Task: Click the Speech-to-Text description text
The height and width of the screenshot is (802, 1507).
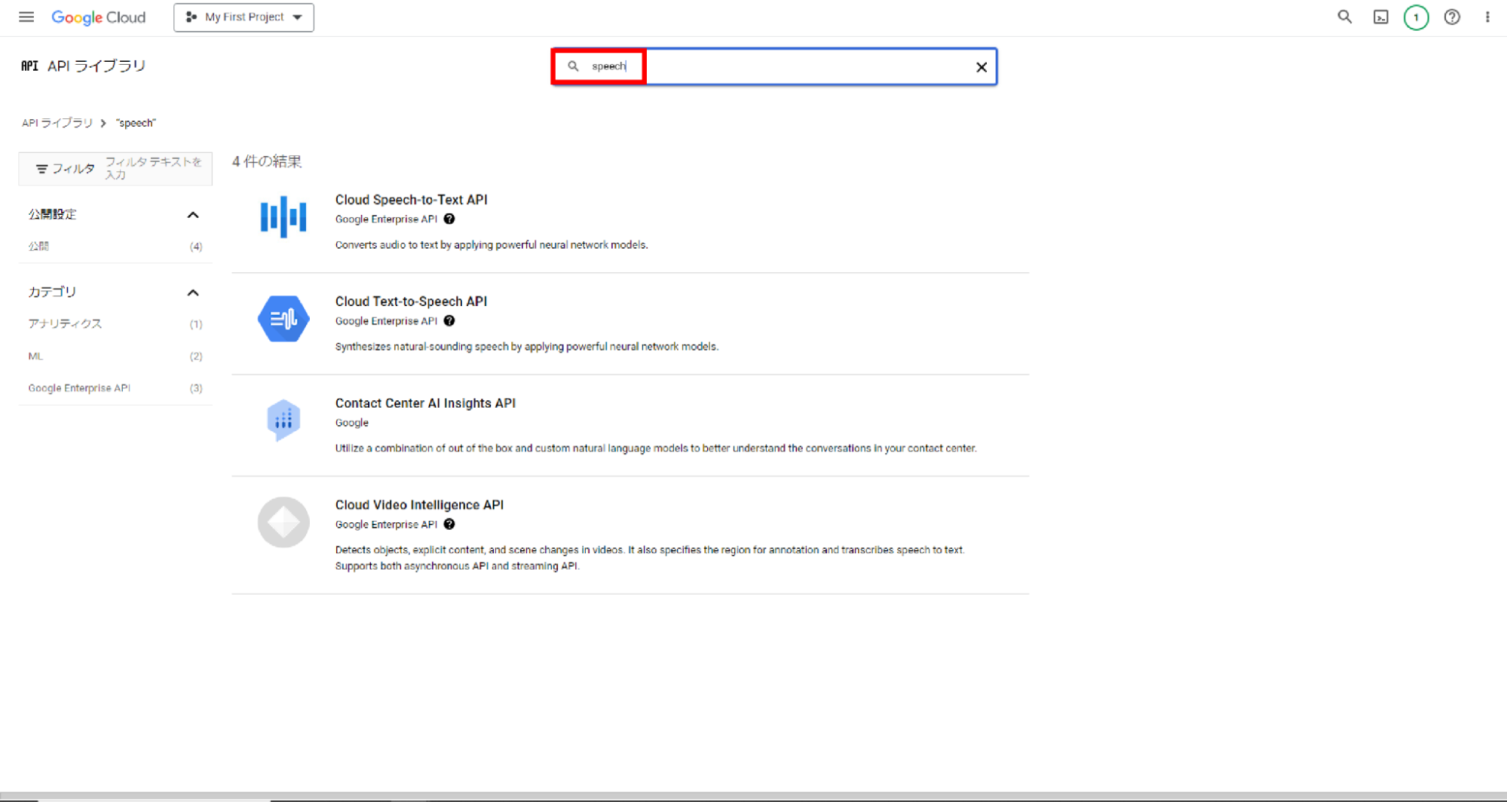Action: pos(492,245)
